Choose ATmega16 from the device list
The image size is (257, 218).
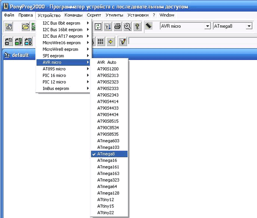[x=109, y=161]
